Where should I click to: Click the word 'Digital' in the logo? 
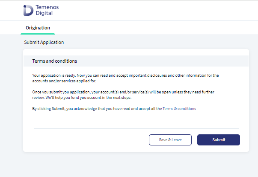coord(44,13)
